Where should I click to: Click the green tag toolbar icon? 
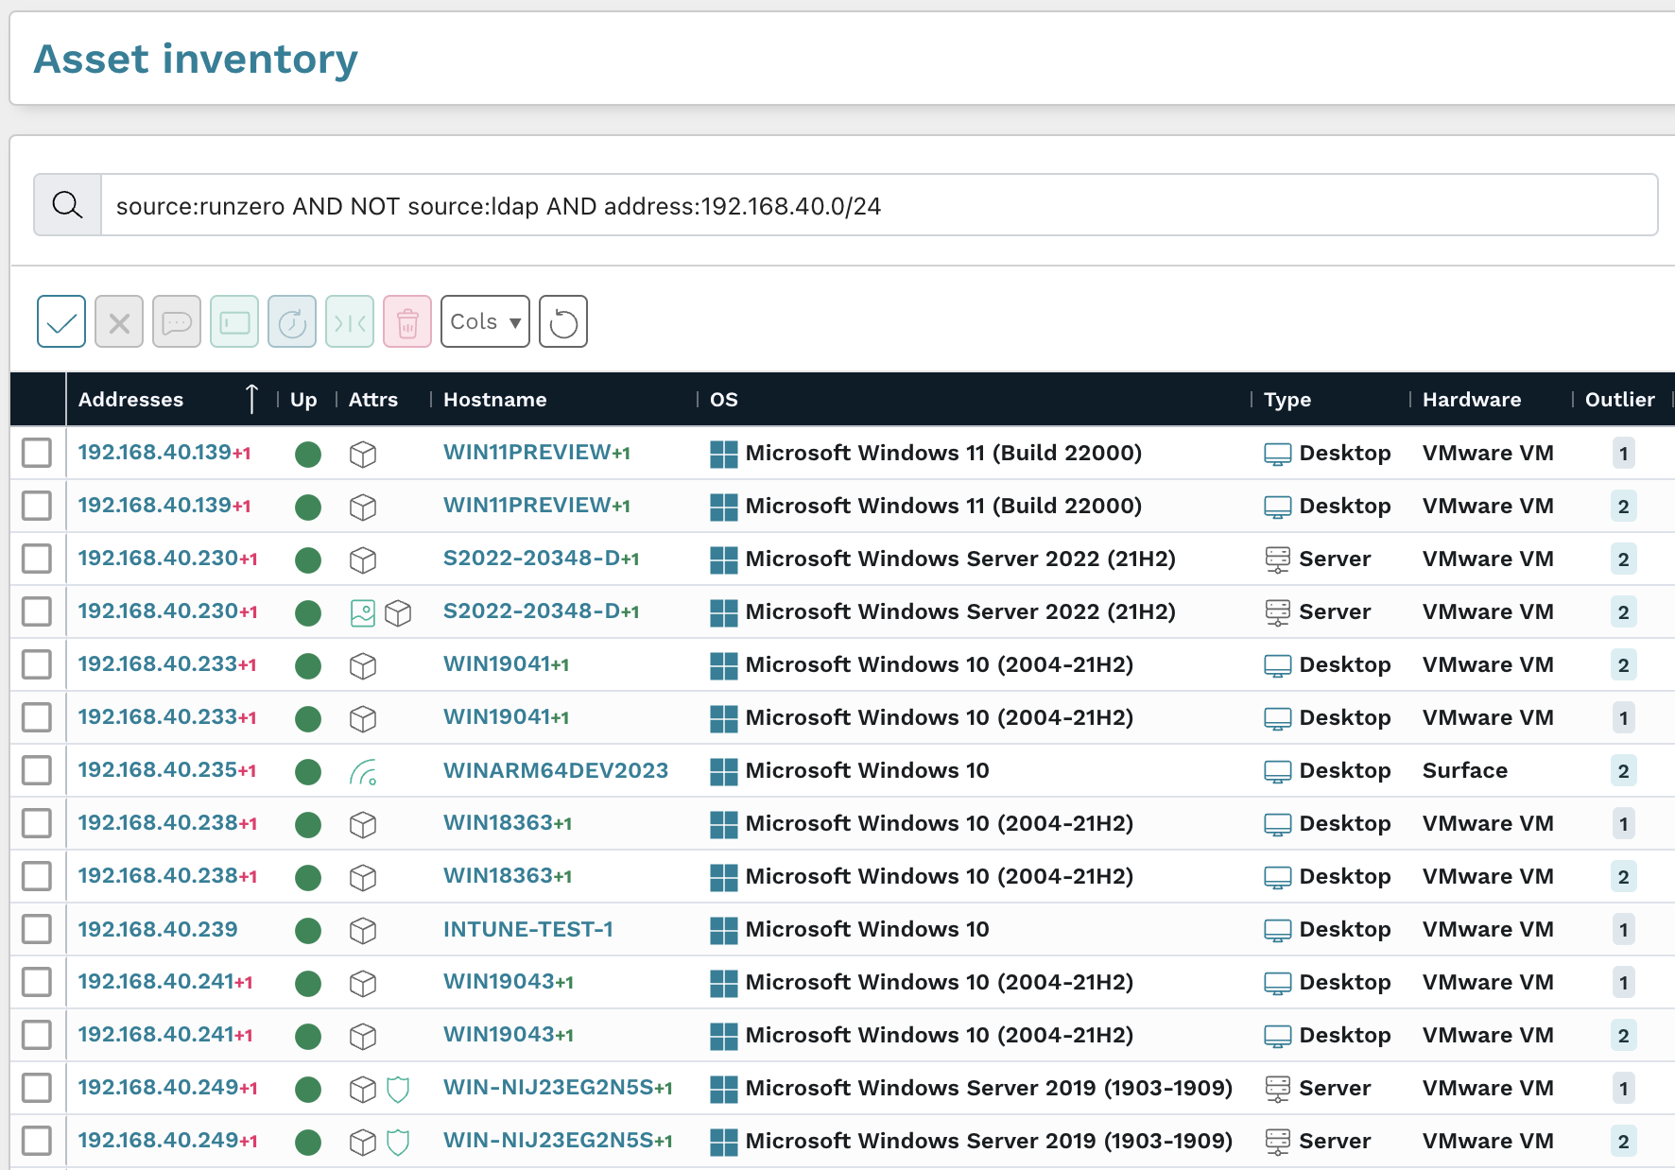click(x=234, y=321)
